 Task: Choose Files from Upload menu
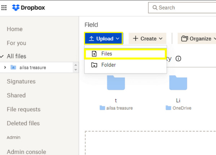click(125, 54)
